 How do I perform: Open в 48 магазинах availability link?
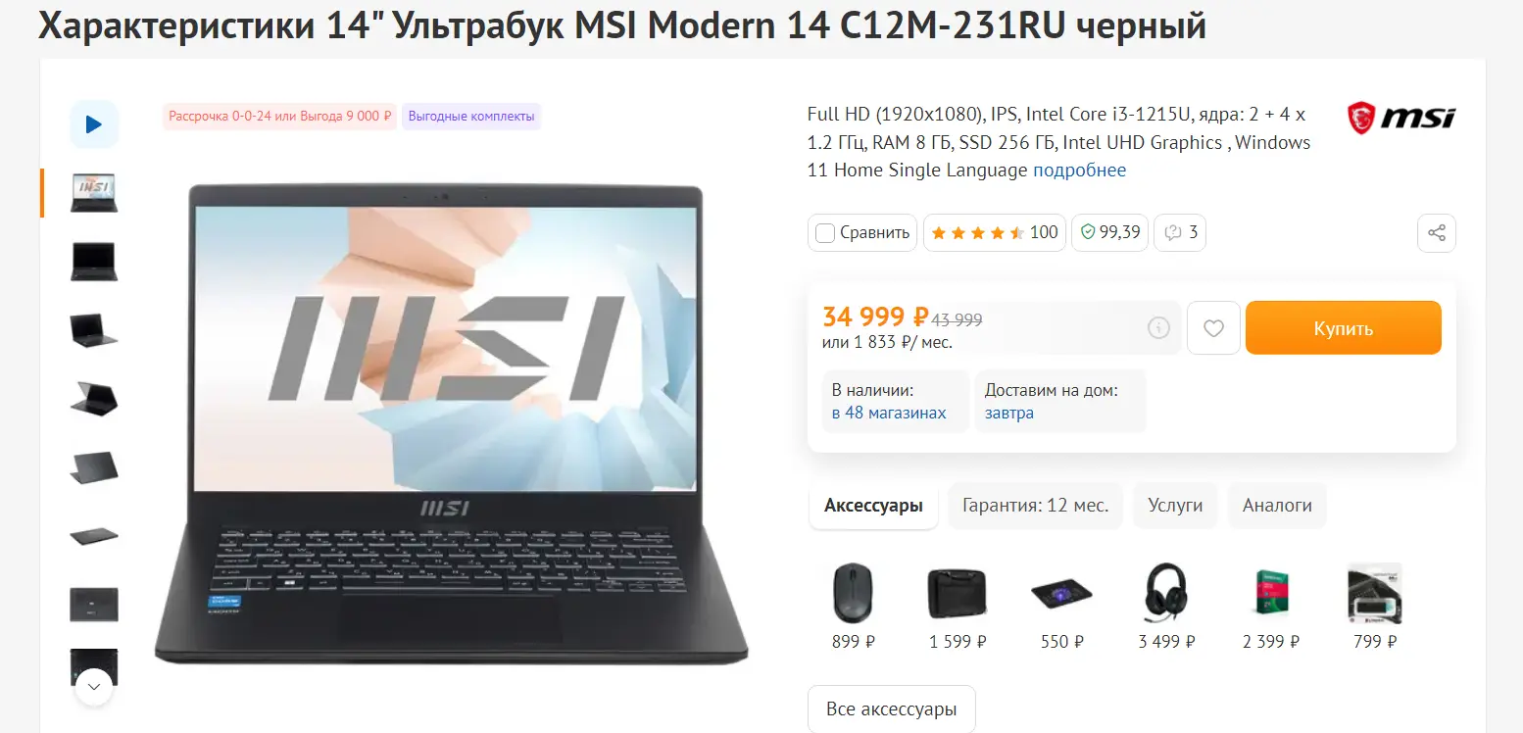click(889, 413)
